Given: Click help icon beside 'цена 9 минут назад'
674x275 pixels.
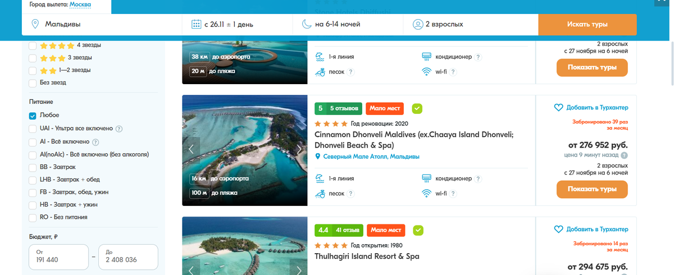Looking at the screenshot, I should (625, 155).
